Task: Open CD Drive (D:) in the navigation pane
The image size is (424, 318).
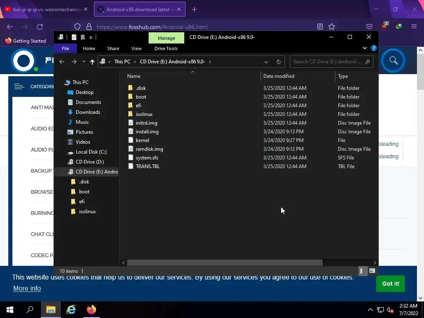Action: click(x=89, y=162)
